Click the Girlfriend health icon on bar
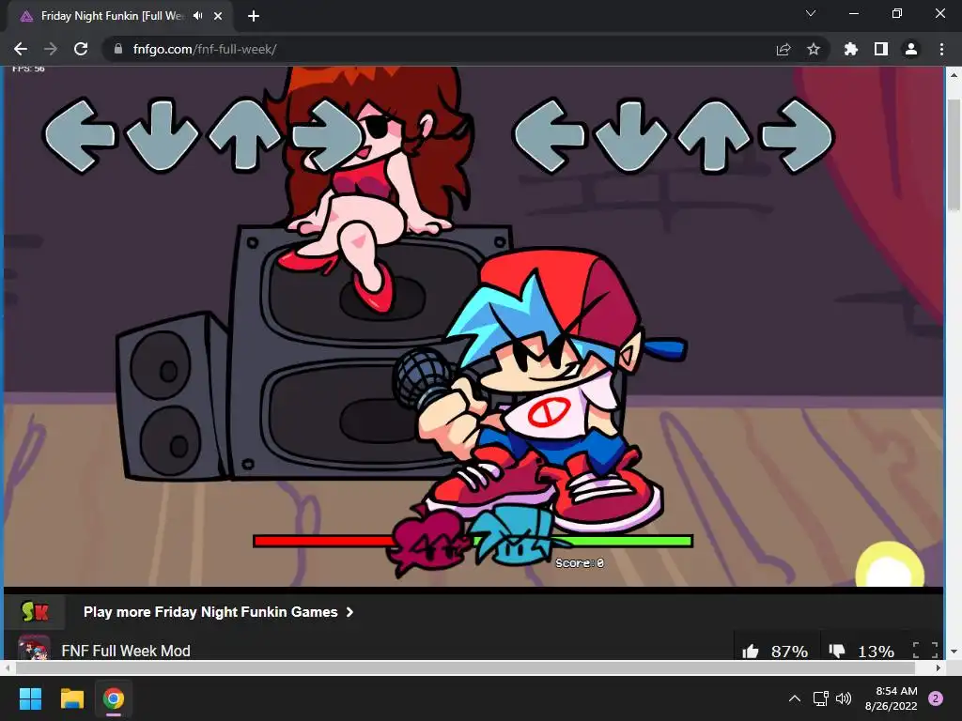This screenshot has width=962, height=721. pyautogui.click(x=427, y=542)
